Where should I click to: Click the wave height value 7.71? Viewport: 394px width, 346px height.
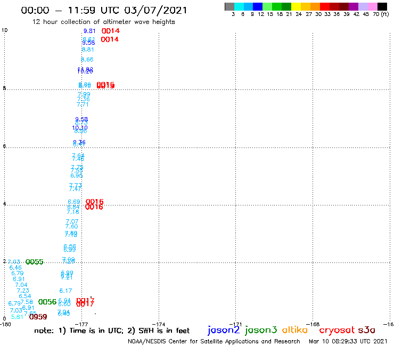point(83,104)
